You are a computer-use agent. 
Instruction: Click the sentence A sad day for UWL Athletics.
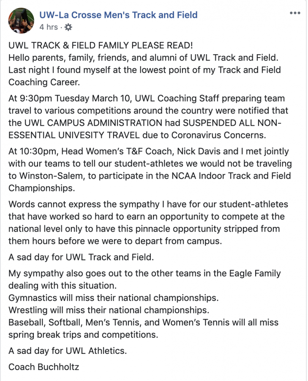(x=68, y=351)
